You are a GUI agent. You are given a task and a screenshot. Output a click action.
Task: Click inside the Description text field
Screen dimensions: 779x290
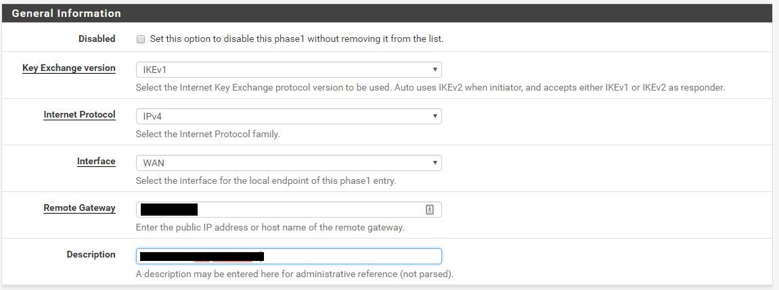[x=288, y=256]
